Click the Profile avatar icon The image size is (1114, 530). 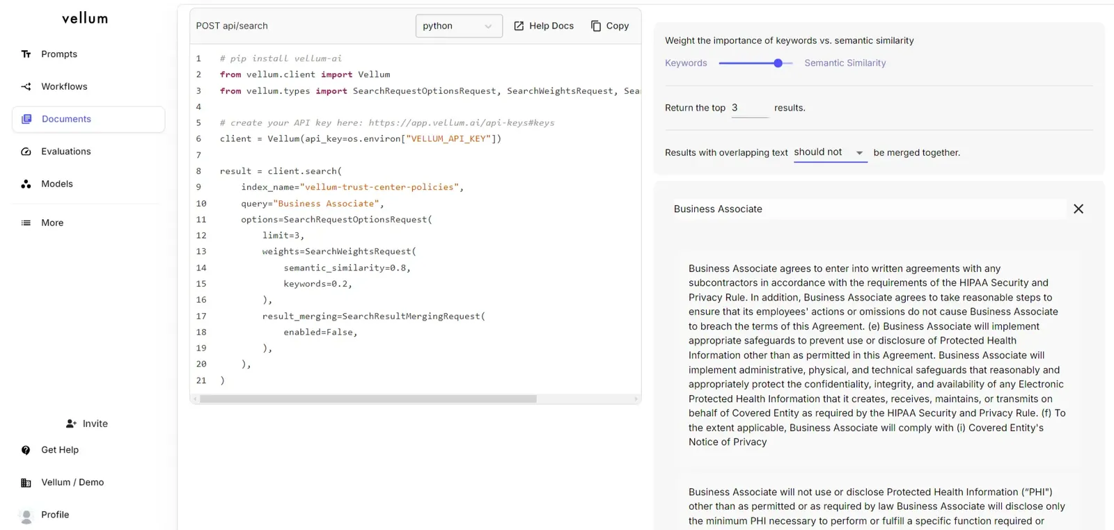click(x=26, y=516)
